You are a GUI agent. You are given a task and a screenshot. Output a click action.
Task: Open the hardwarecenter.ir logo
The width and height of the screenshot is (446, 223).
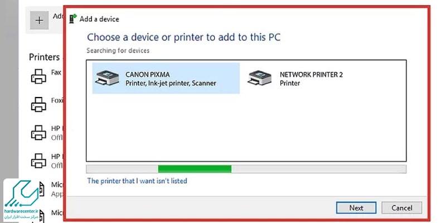point(22,200)
